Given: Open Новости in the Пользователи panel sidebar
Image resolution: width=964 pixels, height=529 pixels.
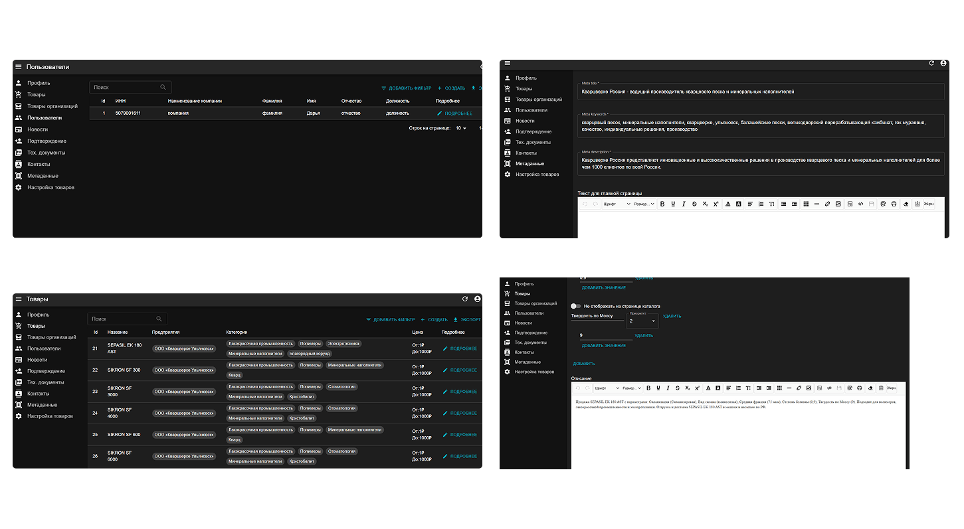Looking at the screenshot, I should [x=37, y=129].
